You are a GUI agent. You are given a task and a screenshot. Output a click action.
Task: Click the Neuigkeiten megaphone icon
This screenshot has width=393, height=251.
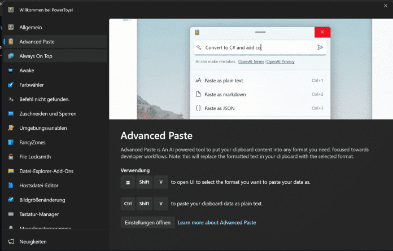pos(11,241)
